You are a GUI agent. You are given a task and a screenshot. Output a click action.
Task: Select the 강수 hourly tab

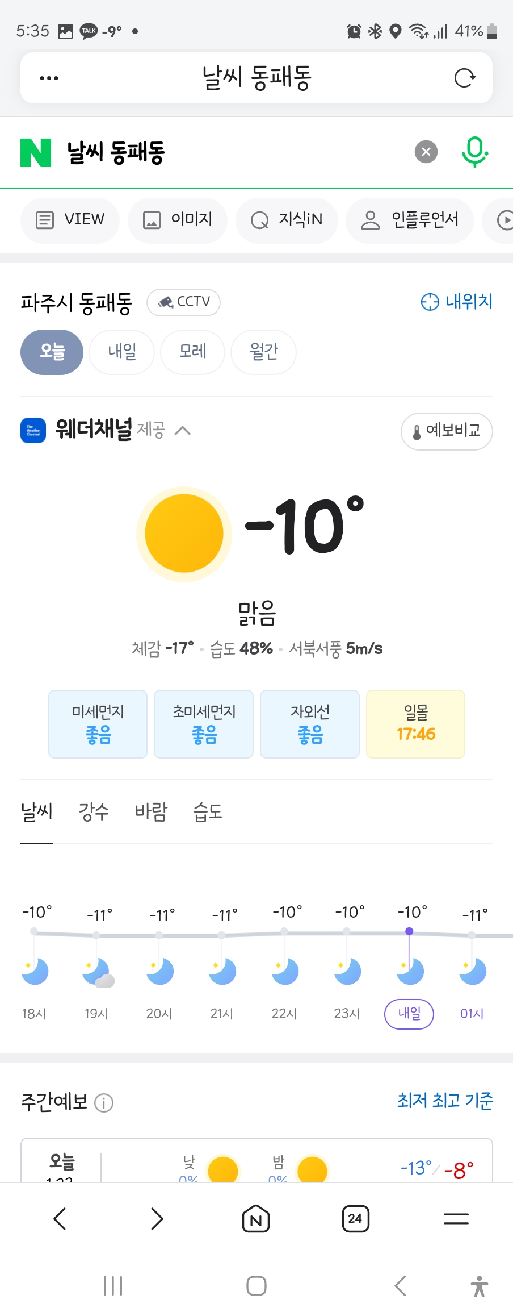pos(94,812)
